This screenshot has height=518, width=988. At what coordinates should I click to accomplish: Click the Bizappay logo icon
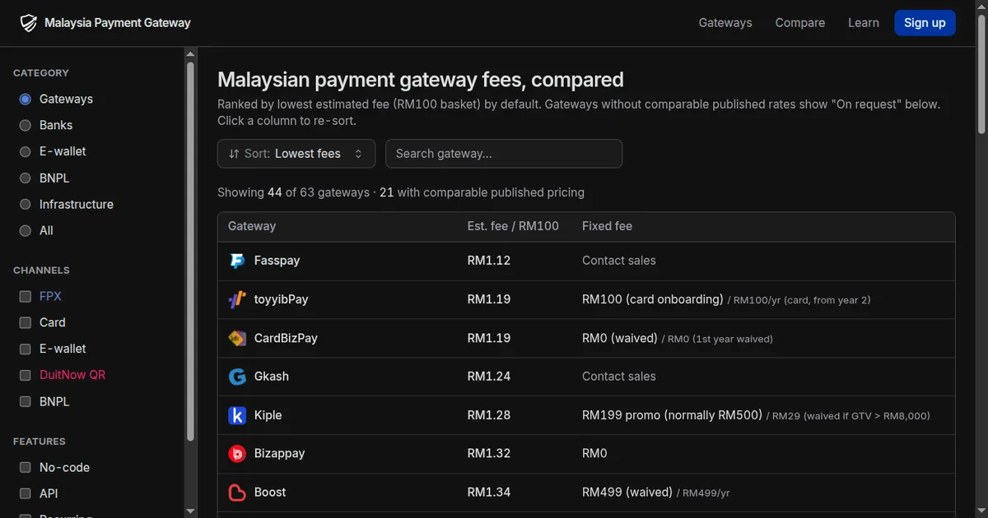(237, 454)
